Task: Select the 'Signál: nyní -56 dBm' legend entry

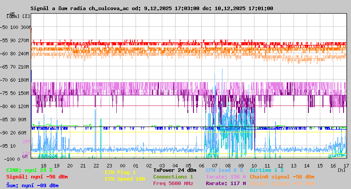Action: coord(37,177)
